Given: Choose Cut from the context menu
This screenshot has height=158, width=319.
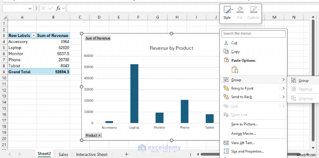Looking at the screenshot, I should [x=254, y=43].
